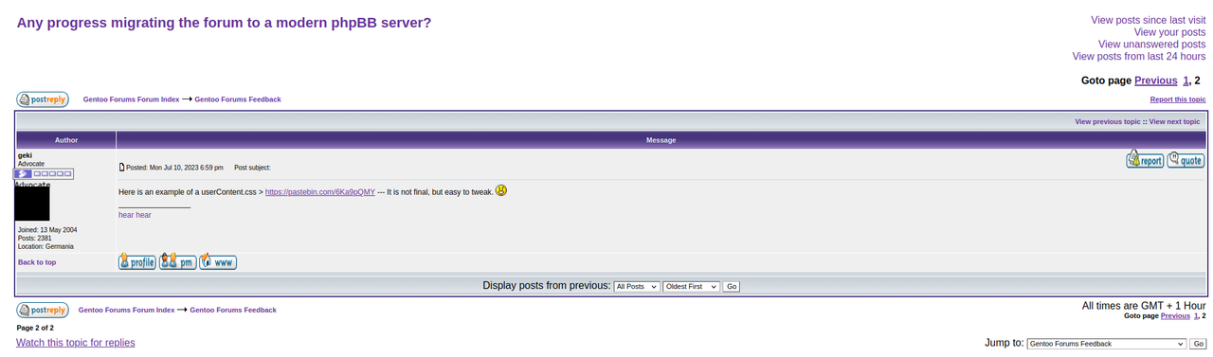
Task: Visit geki's website via www icon
Action: coord(218,261)
